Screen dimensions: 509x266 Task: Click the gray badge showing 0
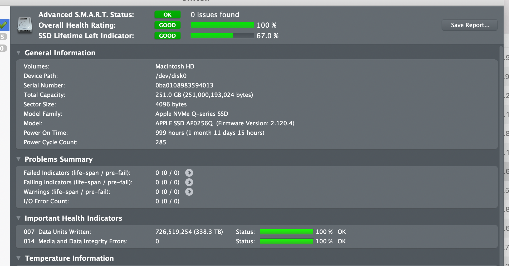coord(3,48)
